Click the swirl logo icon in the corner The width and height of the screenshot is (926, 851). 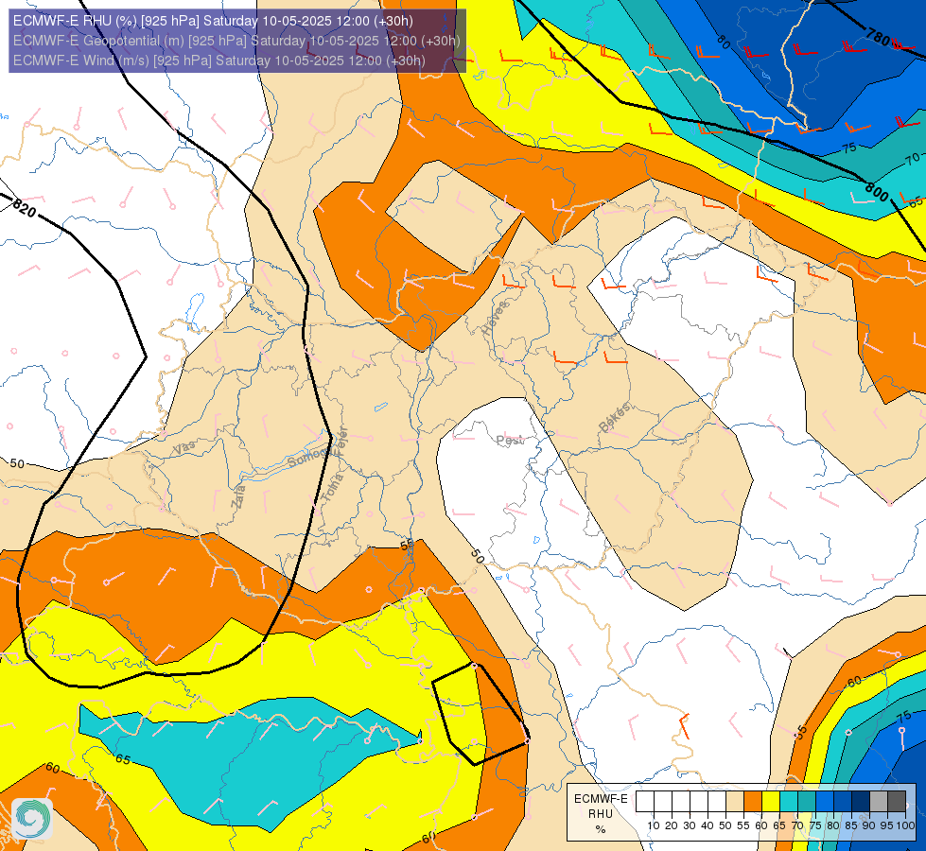32,818
